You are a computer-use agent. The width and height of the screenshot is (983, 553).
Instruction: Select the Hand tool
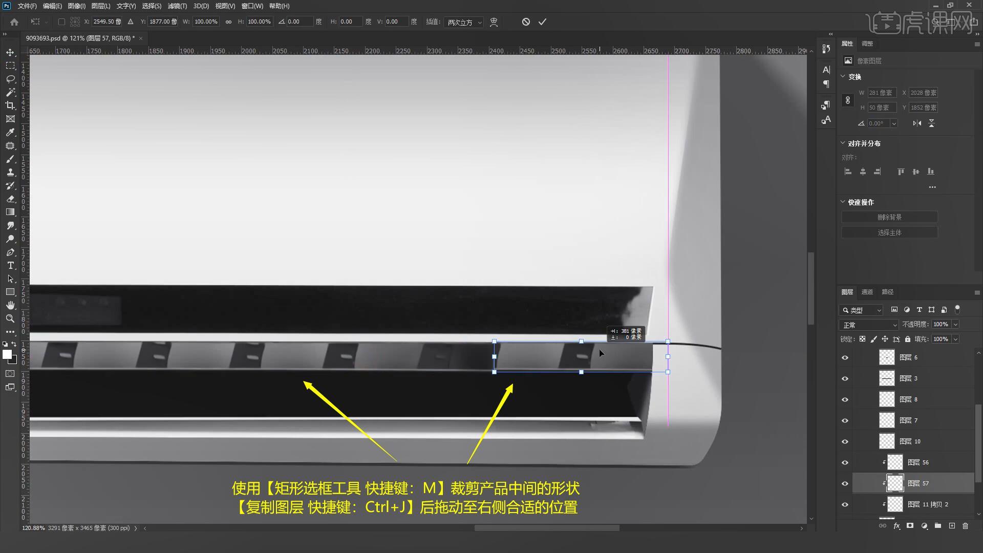(x=10, y=305)
